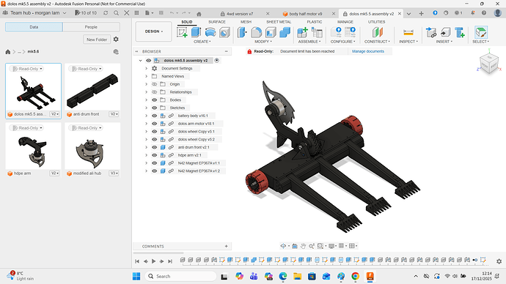This screenshot has width=506, height=284.
Task: Click the search icon in the top bar
Action: [x=116, y=13]
